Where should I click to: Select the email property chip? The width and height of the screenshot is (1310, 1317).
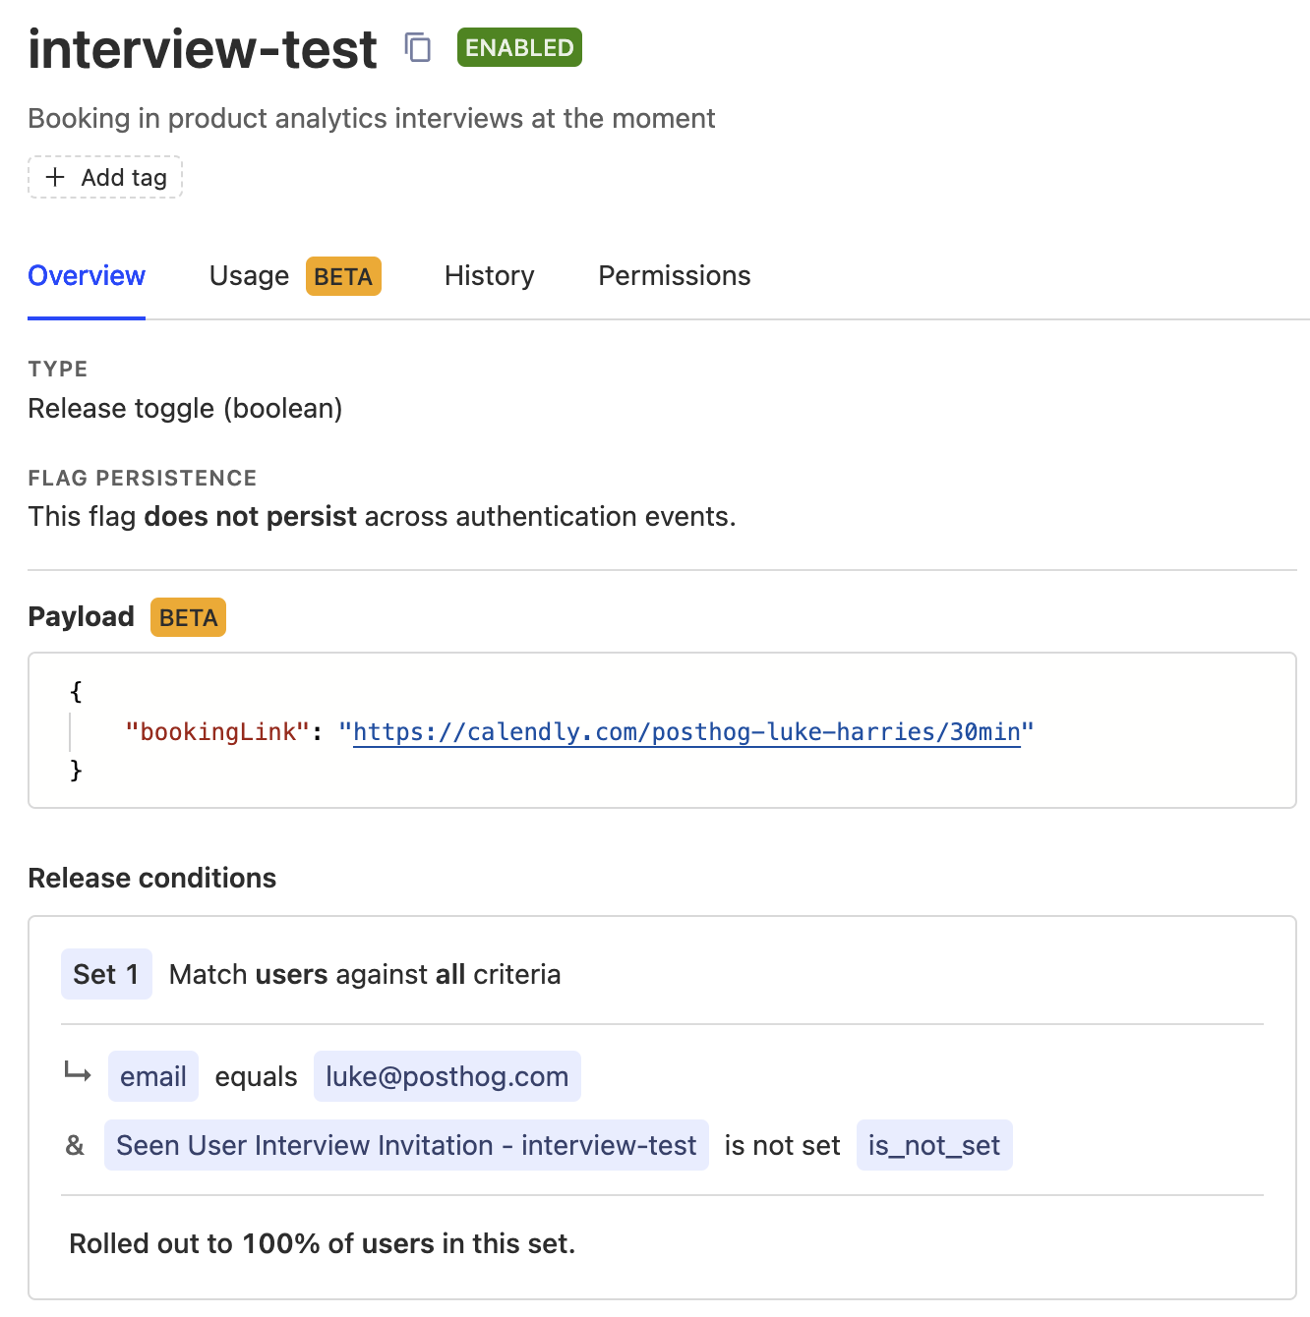point(153,1077)
